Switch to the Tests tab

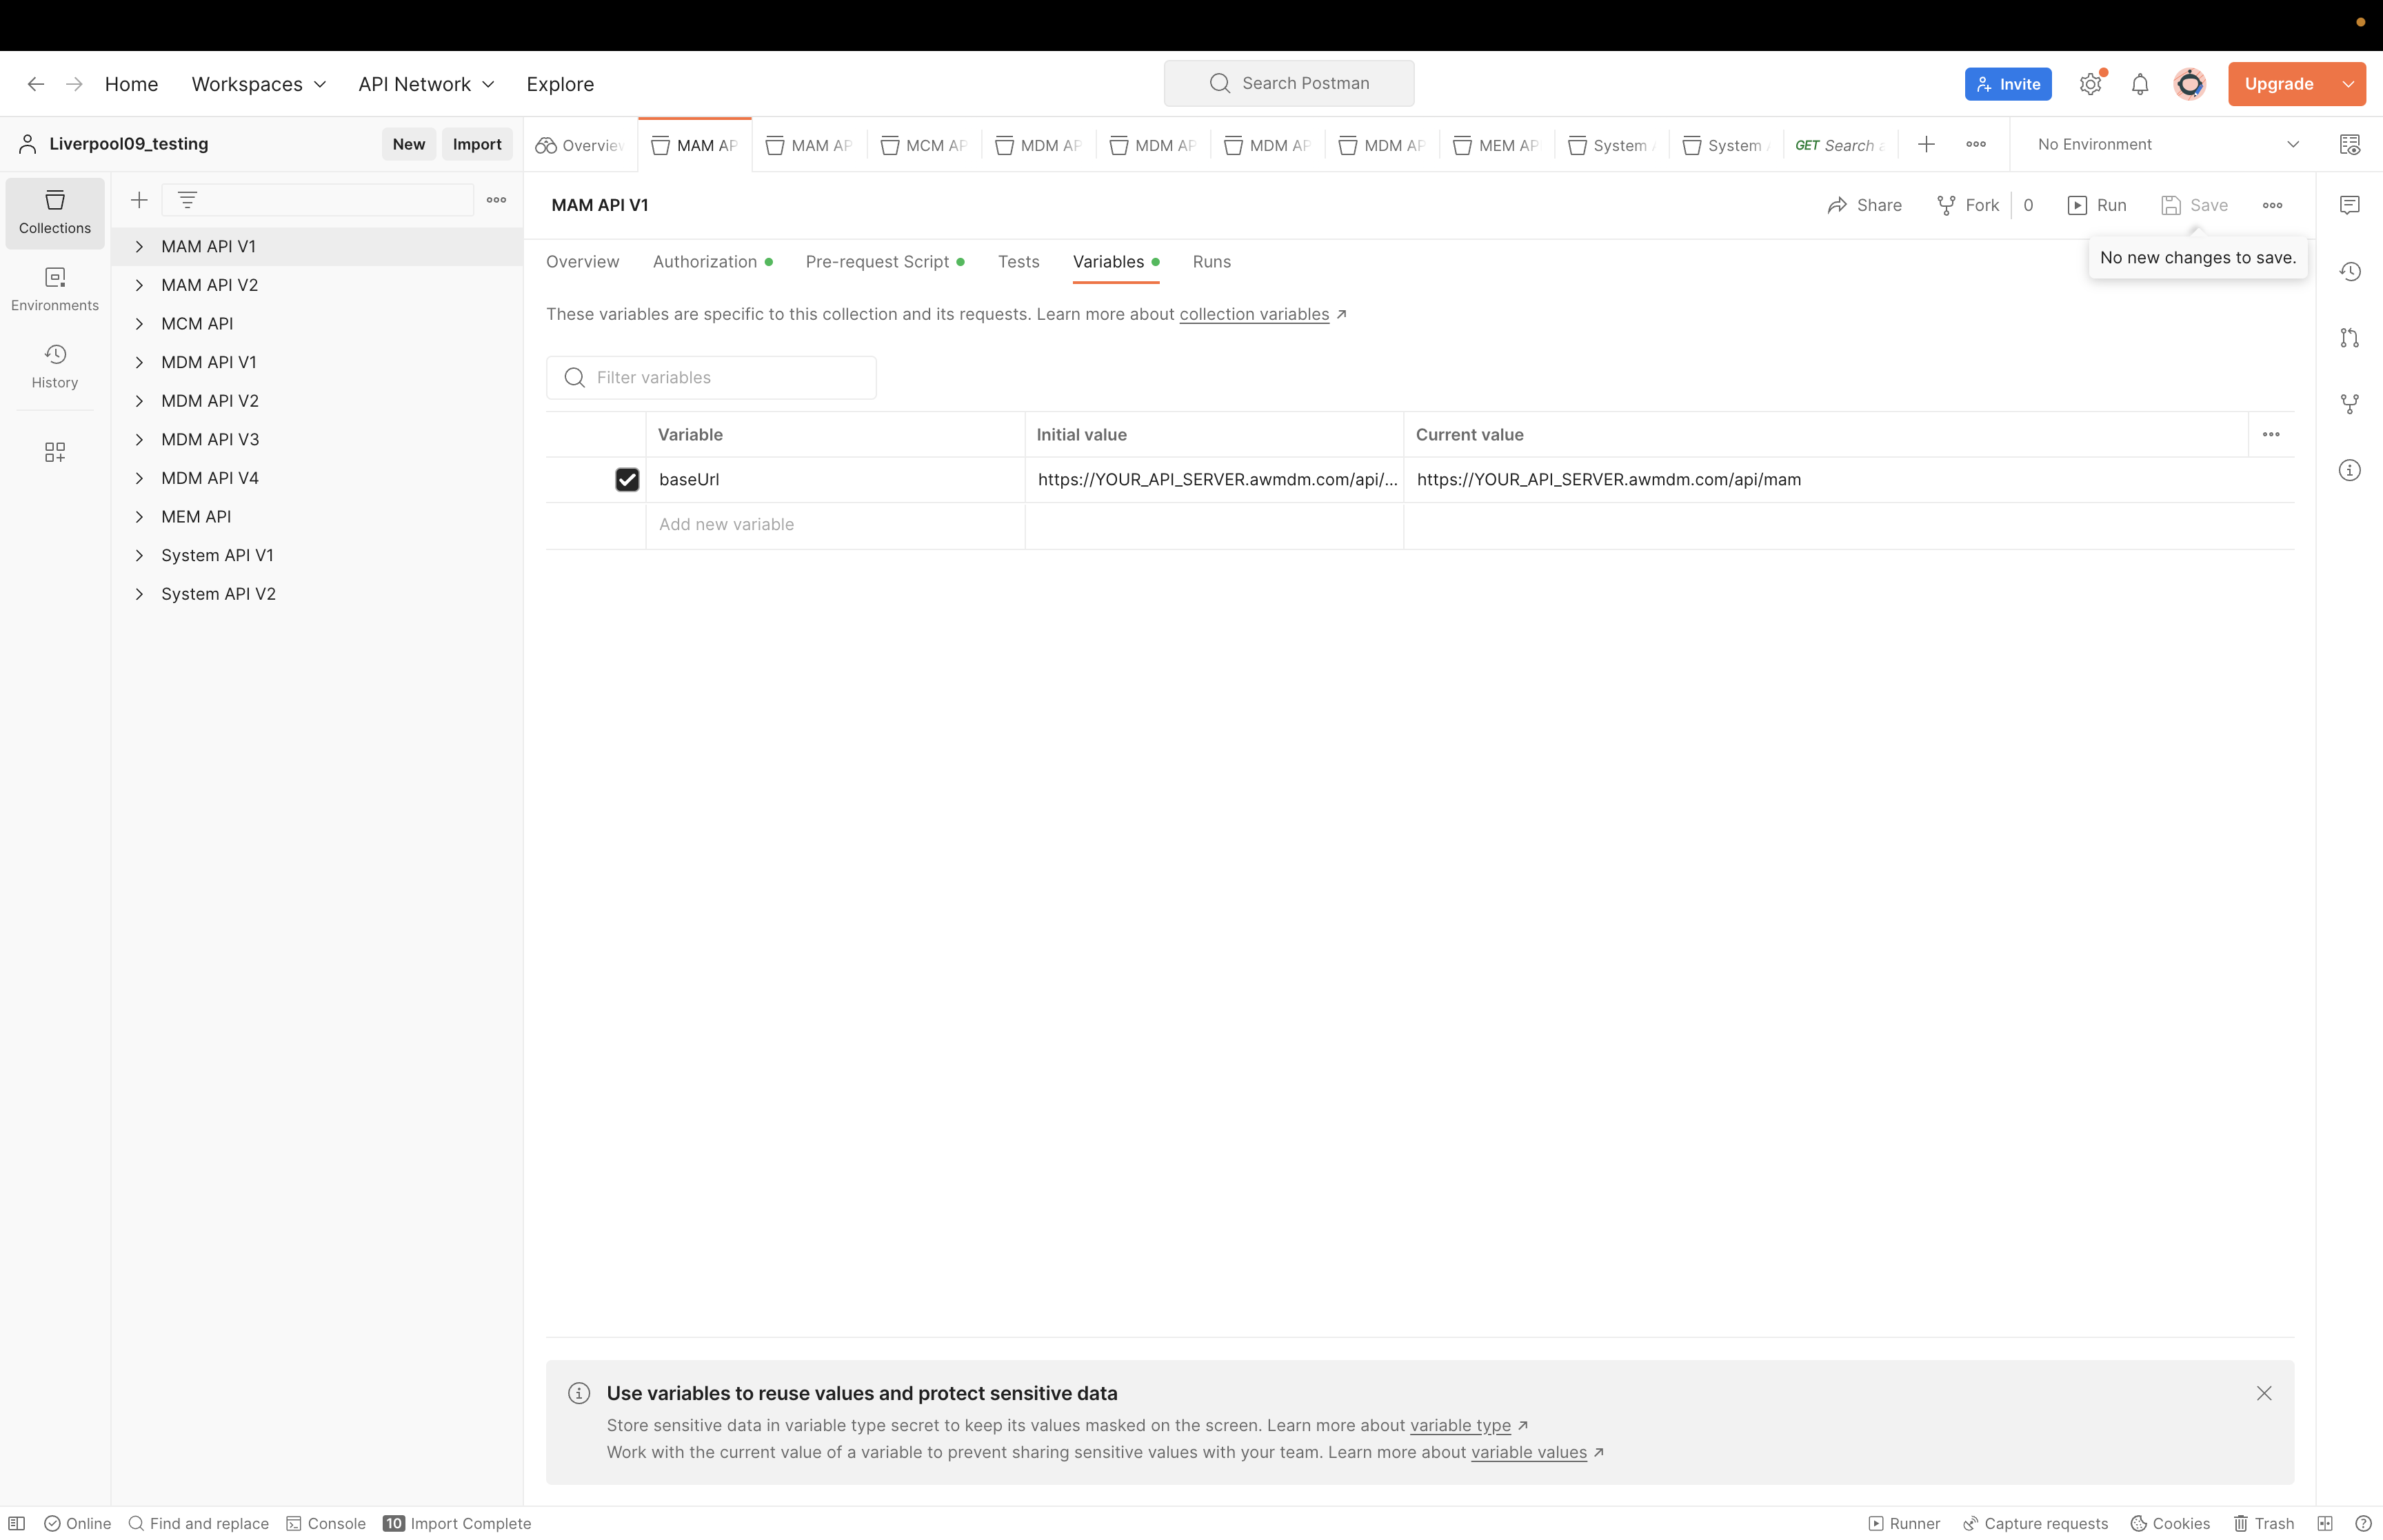(1018, 261)
